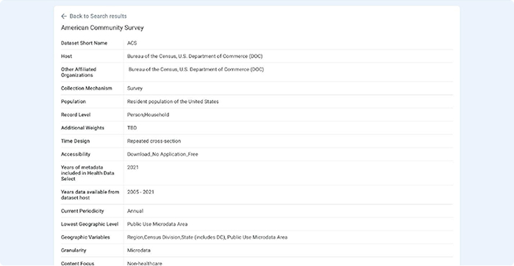Screen dimensions: 514x266
Task: Click the Time Design row label
Action: (x=76, y=141)
